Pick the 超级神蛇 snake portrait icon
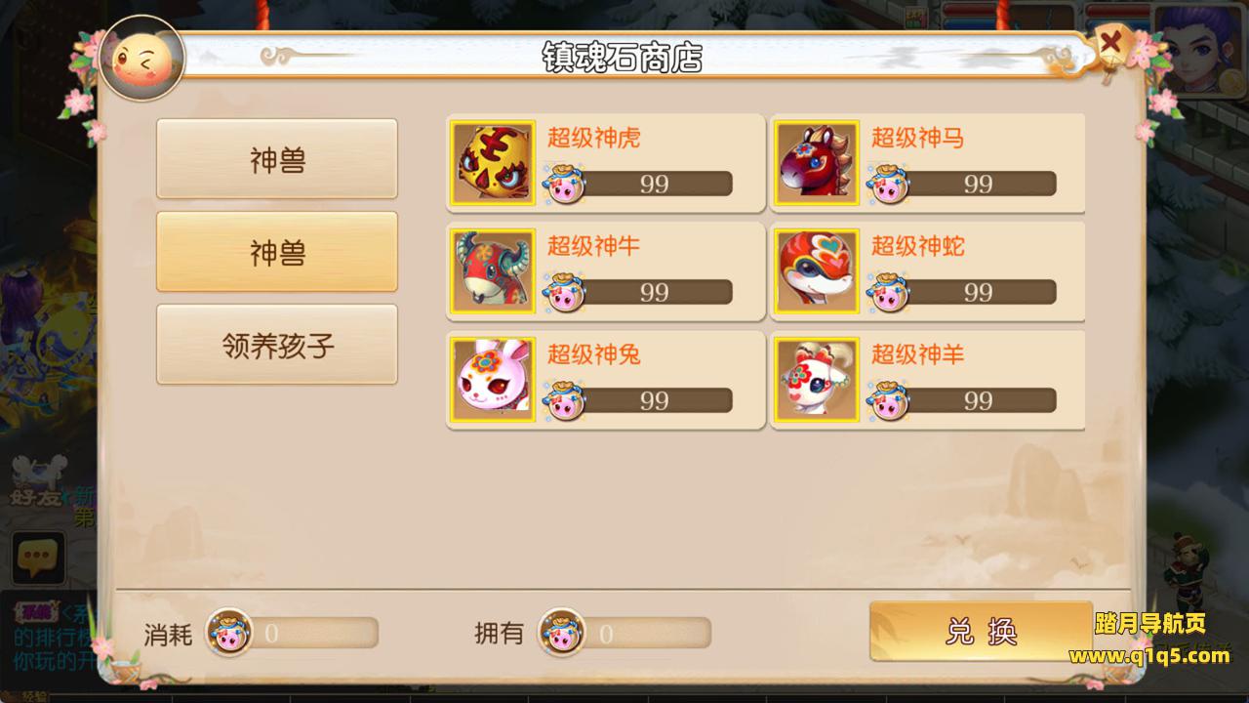This screenshot has width=1249, height=703. click(x=817, y=270)
